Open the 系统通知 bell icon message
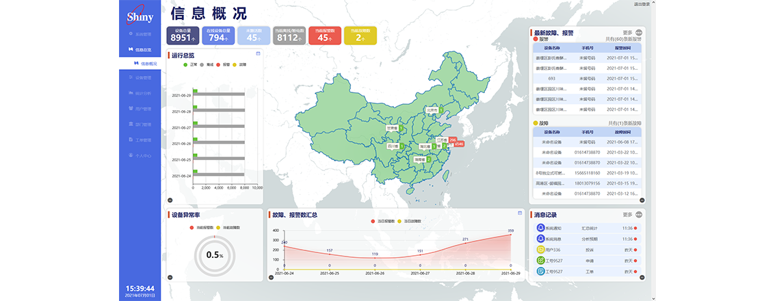 [541, 228]
